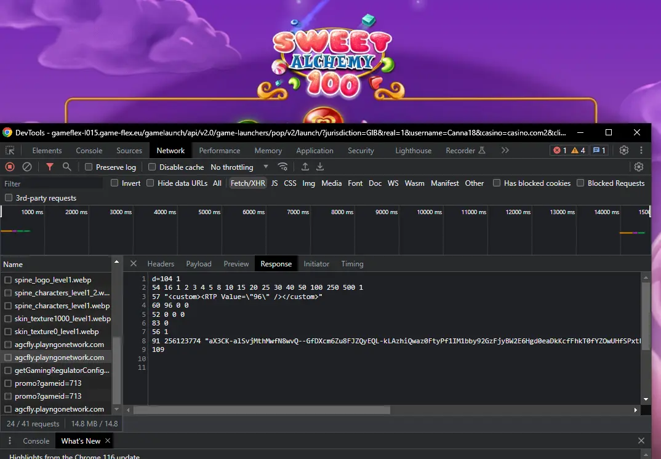Click the request list vertical scrollbar

116,370
